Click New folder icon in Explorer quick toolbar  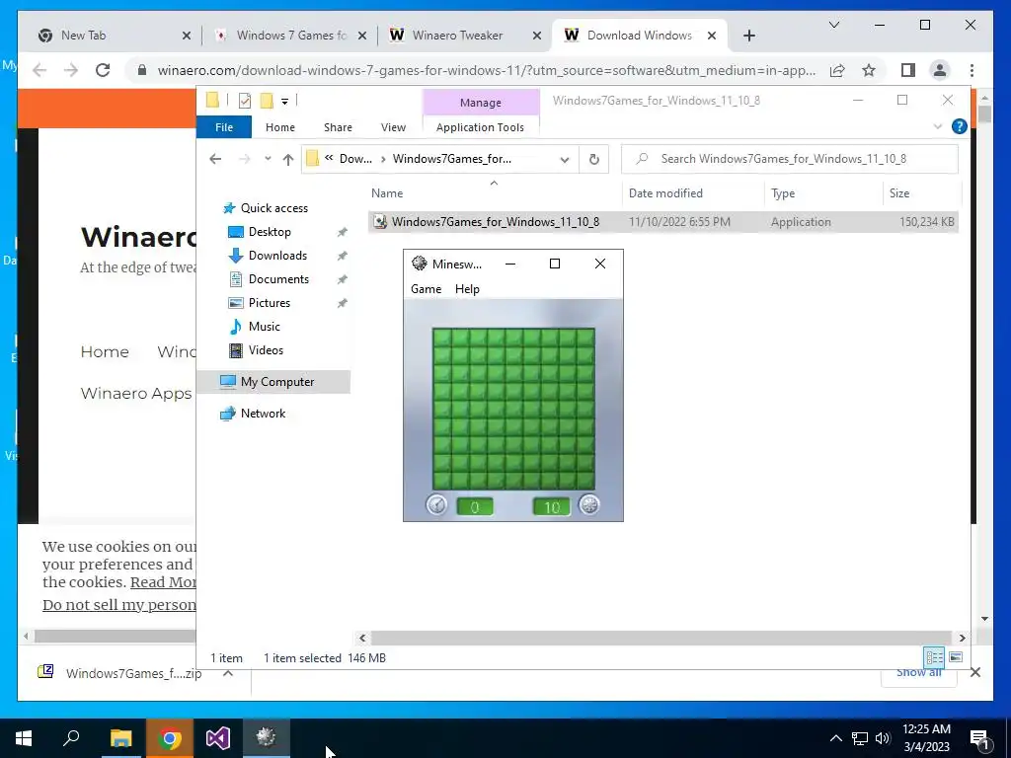(x=267, y=101)
